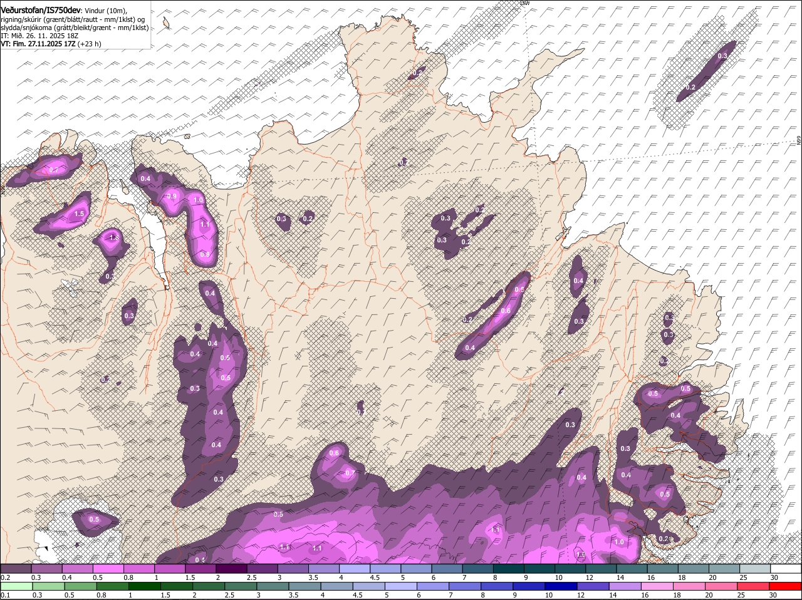Select lower legend red swatch between 25 and 30
This screenshot has width=802, height=600.
point(753,586)
